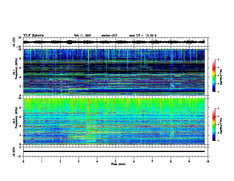Click the 'start UT = 13:30:0' text
234x181 pixels.
[143, 35]
